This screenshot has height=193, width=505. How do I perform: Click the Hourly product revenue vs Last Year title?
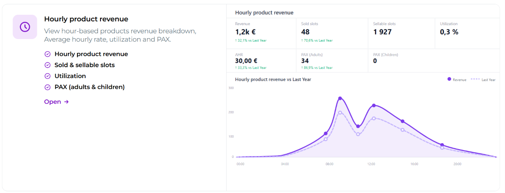[x=273, y=79]
